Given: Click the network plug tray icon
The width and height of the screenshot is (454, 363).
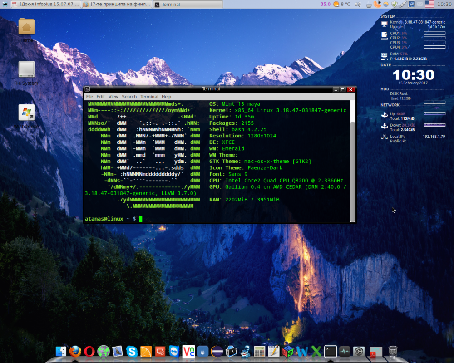Looking at the screenshot, I should point(403,4).
